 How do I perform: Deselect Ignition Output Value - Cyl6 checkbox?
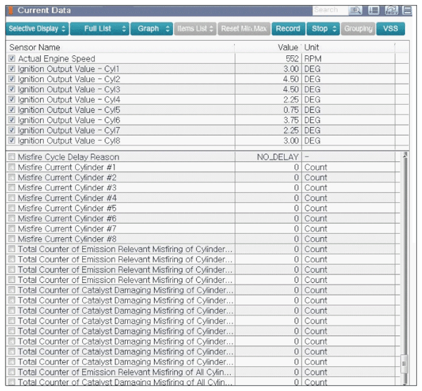[x=12, y=119]
